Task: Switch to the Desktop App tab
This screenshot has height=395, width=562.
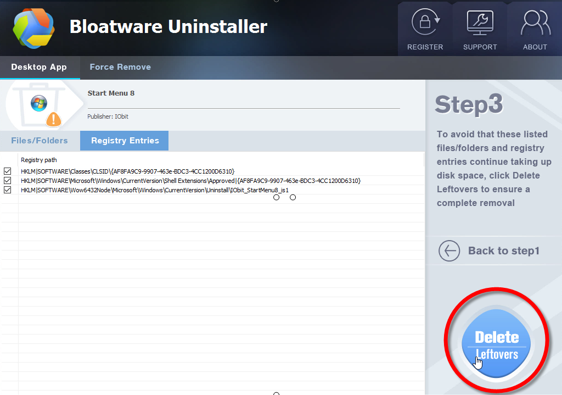Action: pyautogui.click(x=39, y=67)
